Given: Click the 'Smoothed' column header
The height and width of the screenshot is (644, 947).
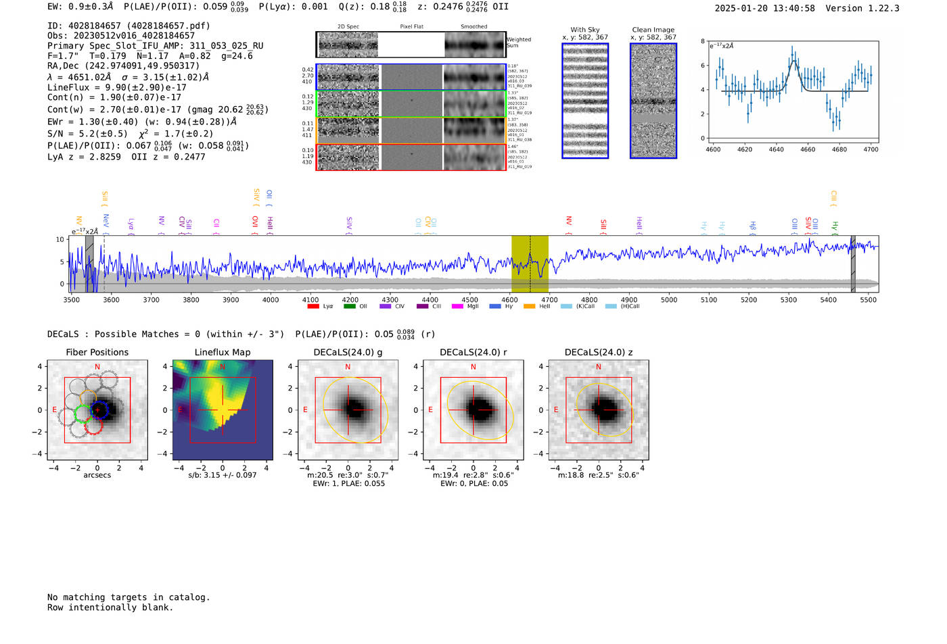Looking at the screenshot, I should click(474, 27).
